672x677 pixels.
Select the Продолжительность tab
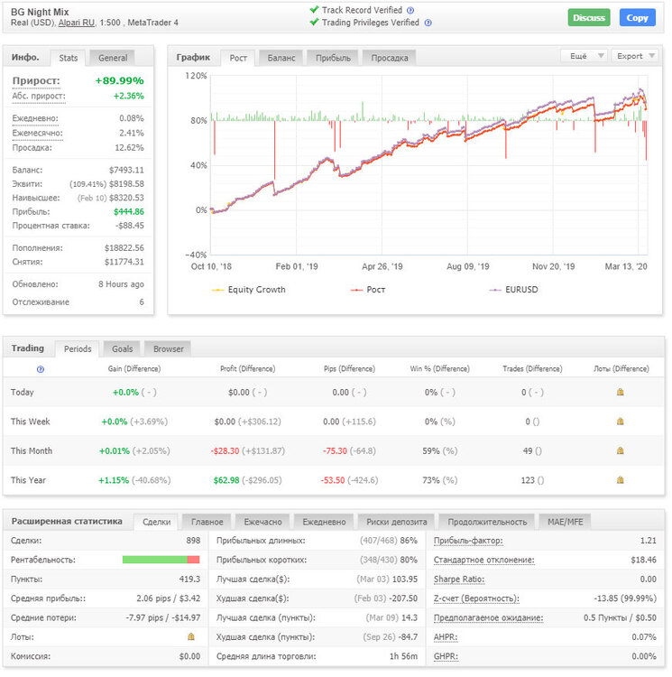(487, 522)
